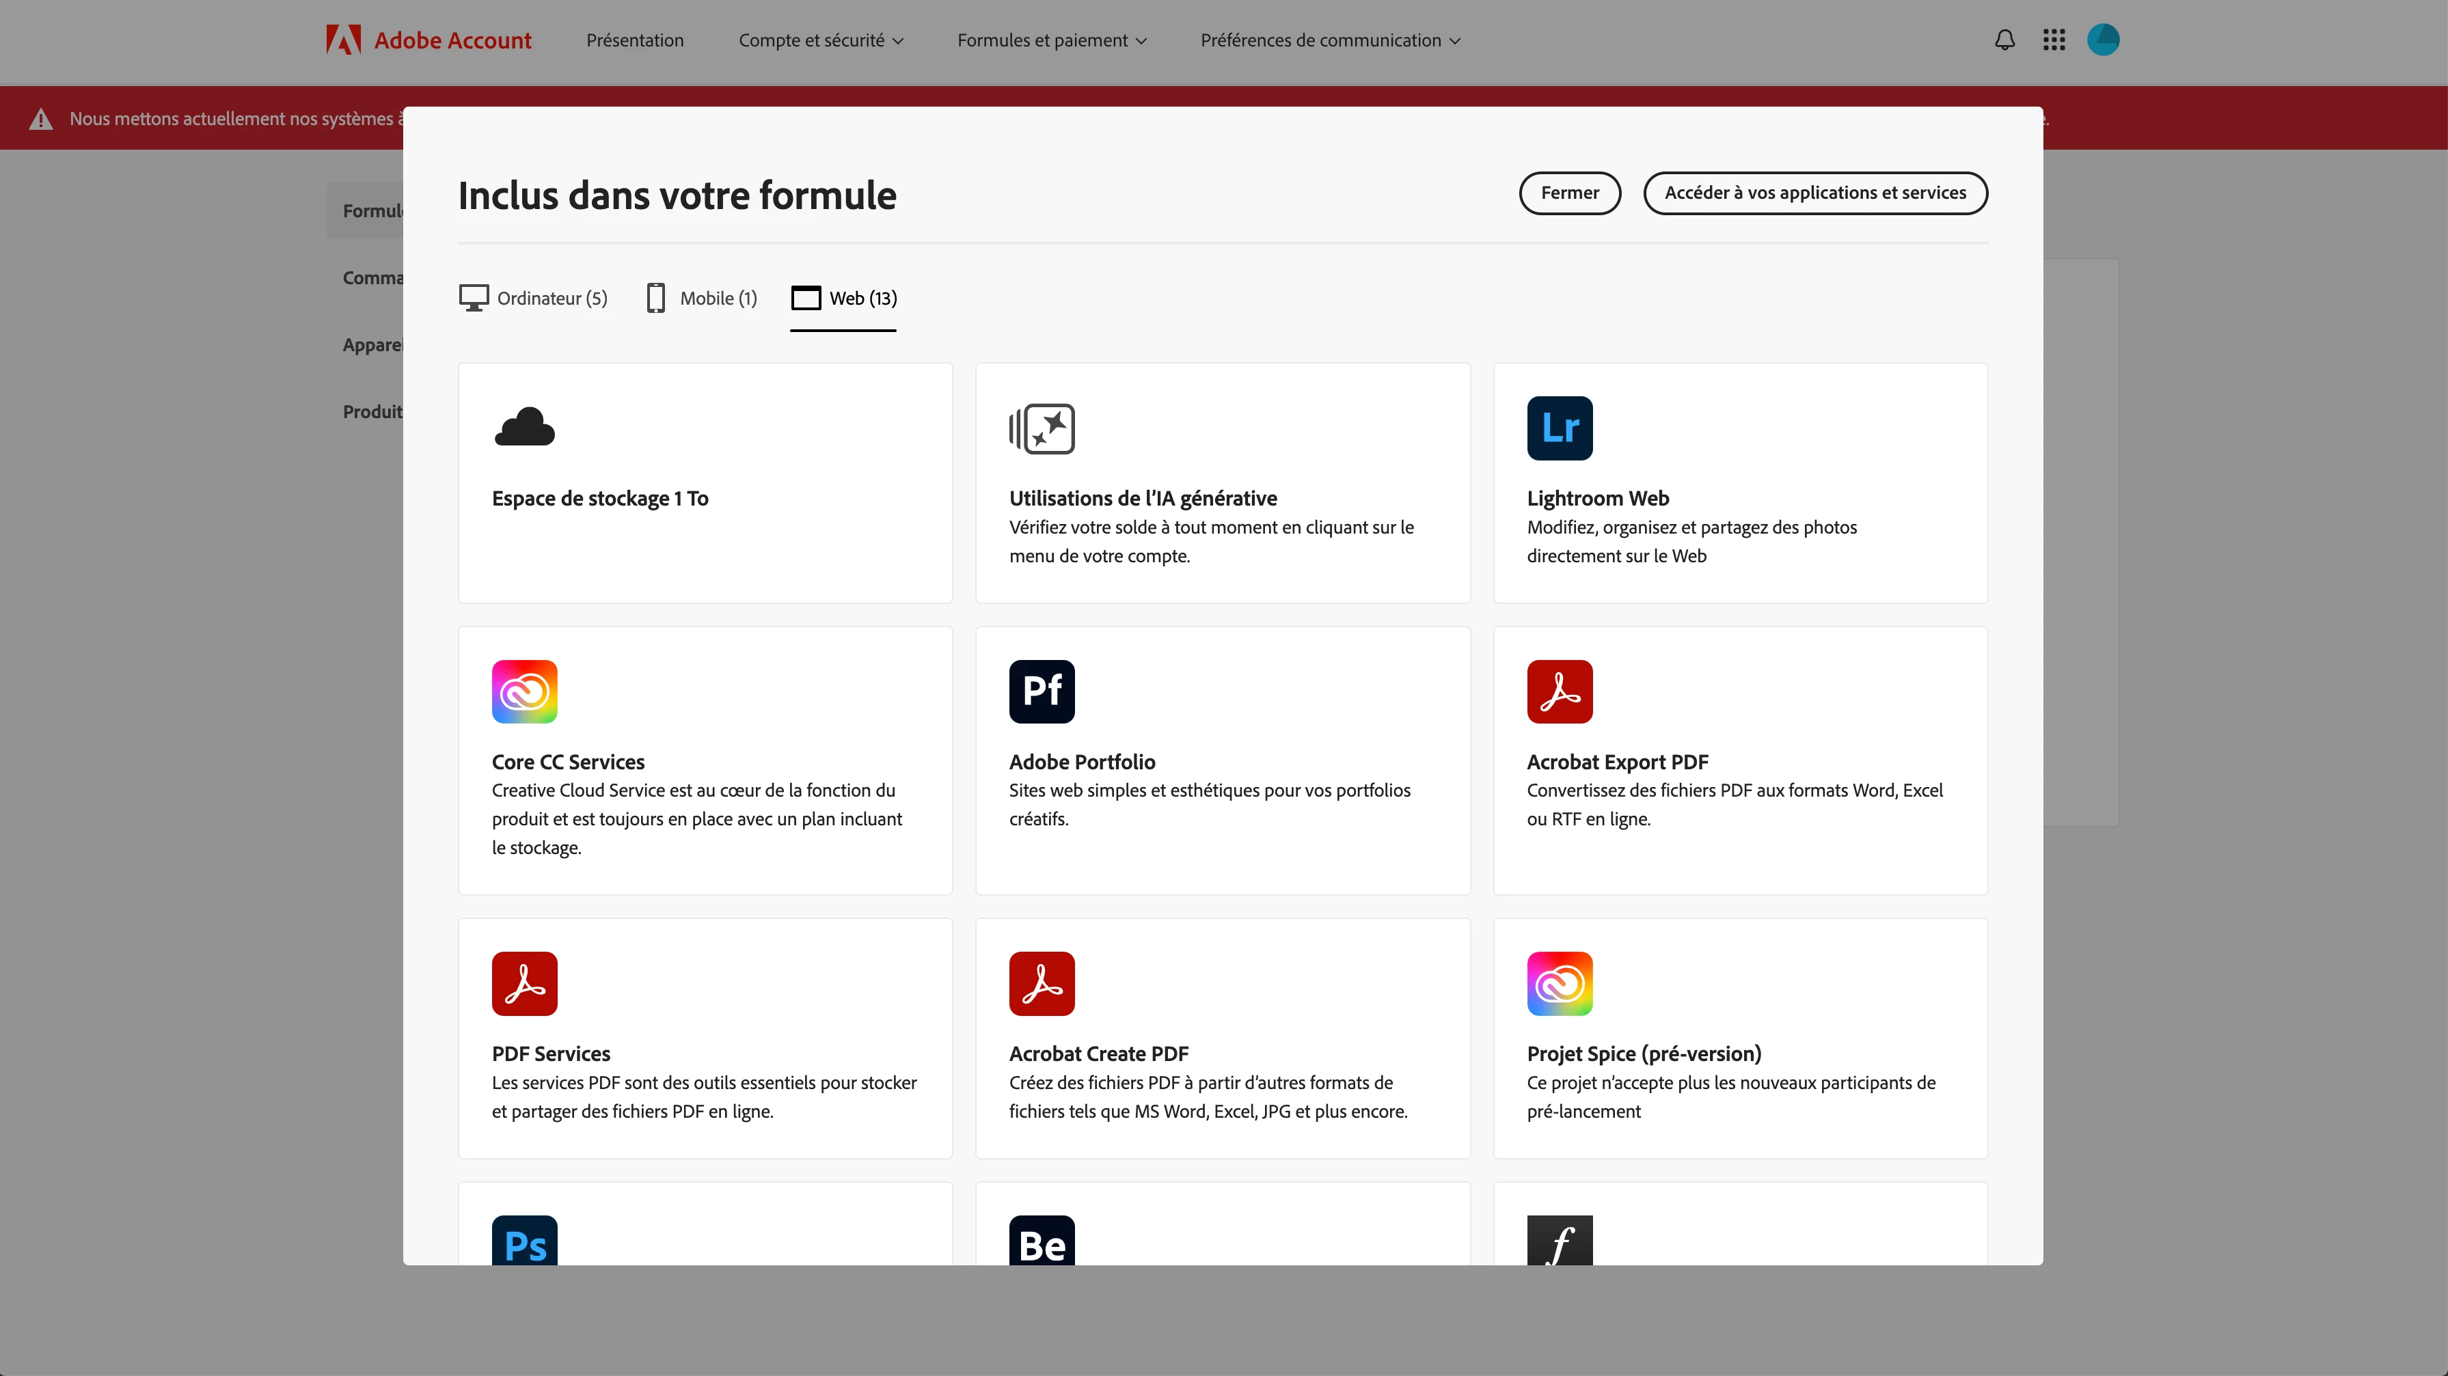Screen dimensions: 2448x1376
Task: Click the cloud storage icon
Action: (x=525, y=428)
